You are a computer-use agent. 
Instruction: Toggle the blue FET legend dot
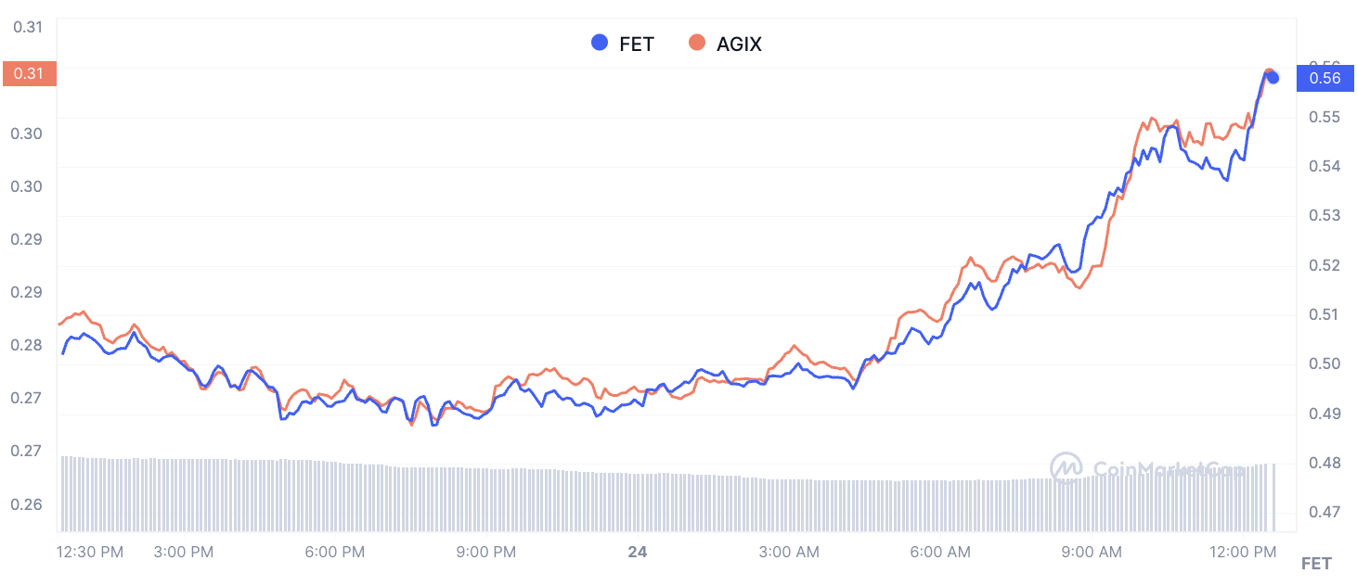tap(600, 43)
